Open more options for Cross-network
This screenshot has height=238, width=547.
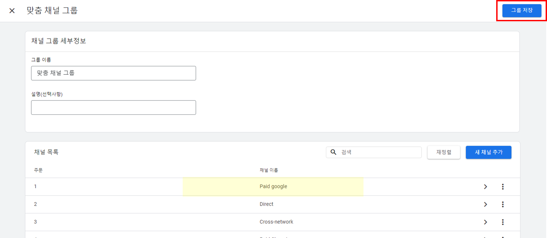[x=503, y=222]
